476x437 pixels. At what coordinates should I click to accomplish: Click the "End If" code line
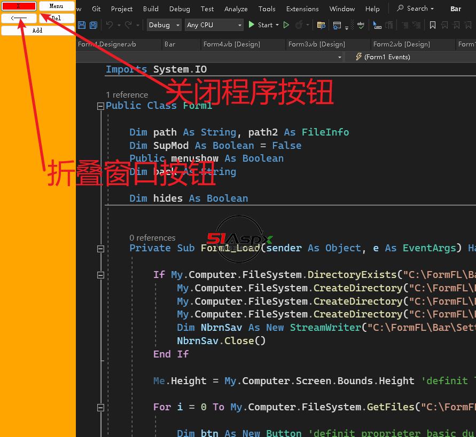click(171, 354)
